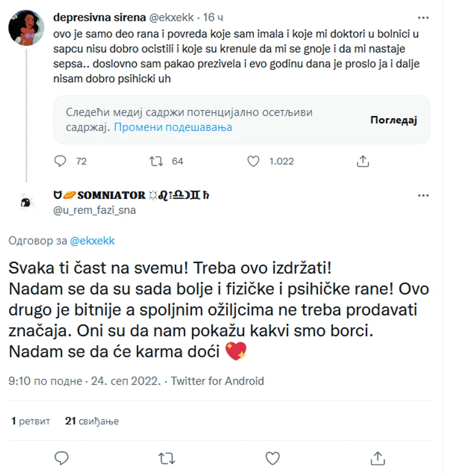Image resolution: width=449 pixels, height=475 pixels.
Task: Like the tweet with 1.022 likes
Action: coord(253,161)
